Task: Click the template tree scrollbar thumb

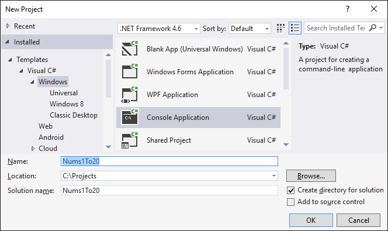Action: (x=108, y=78)
